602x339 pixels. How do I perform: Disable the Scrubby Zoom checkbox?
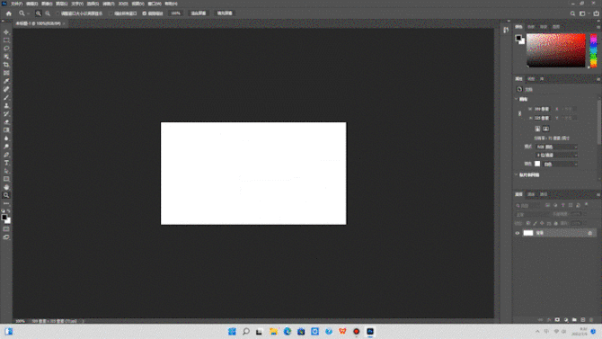tap(145, 13)
